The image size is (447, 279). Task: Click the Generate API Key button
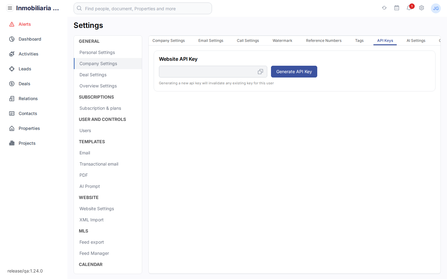294,71
